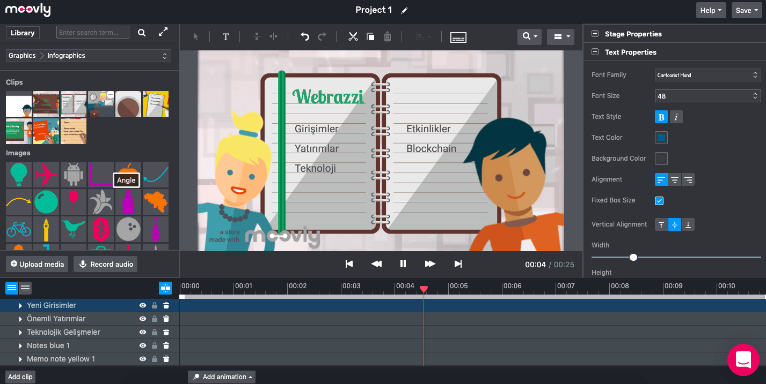
Task: Uncheck the Fixed Box Size checkbox
Action: click(x=659, y=201)
